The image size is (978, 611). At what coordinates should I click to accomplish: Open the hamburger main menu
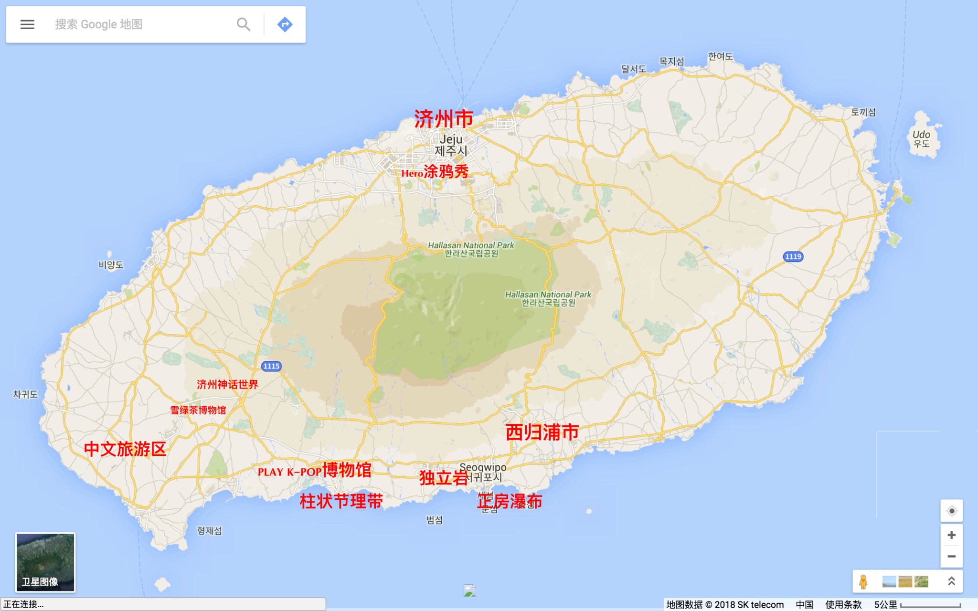click(27, 24)
